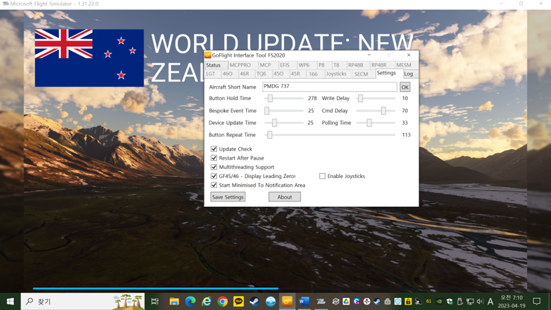Open Steam from the taskbar
The height and width of the screenshot is (310, 551).
[x=254, y=301]
